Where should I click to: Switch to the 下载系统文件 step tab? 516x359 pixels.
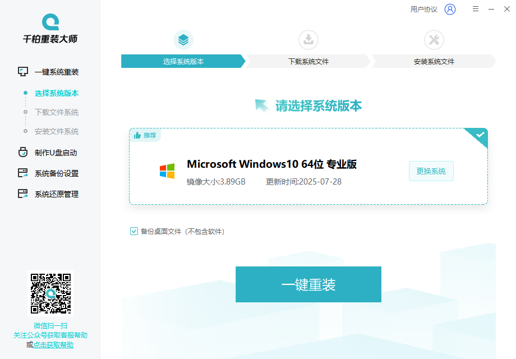tap(308, 61)
